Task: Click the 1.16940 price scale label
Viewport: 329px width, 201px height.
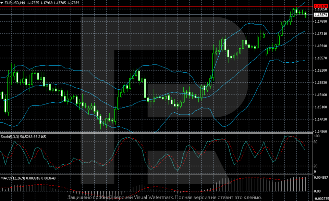Action: [320, 46]
